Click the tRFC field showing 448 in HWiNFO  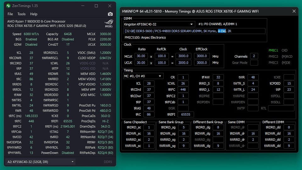[x=183, y=90]
